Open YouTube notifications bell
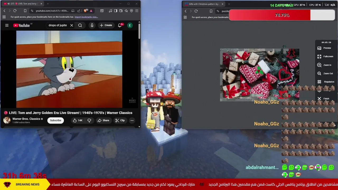Image resolution: width=338 pixels, height=190 pixels. click(120, 25)
